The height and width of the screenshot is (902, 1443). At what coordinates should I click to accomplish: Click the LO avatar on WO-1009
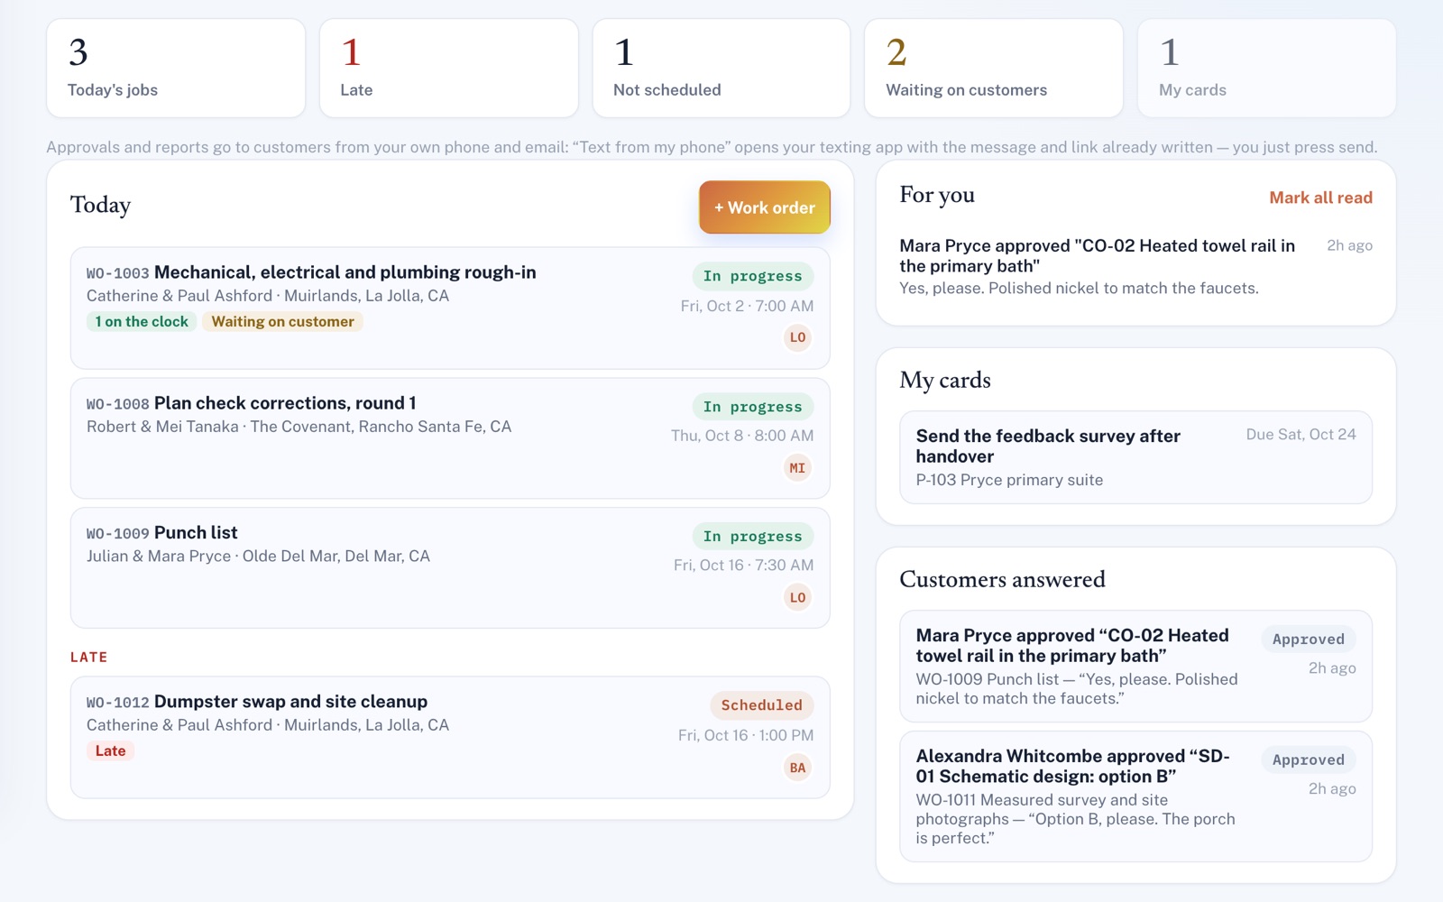click(797, 597)
